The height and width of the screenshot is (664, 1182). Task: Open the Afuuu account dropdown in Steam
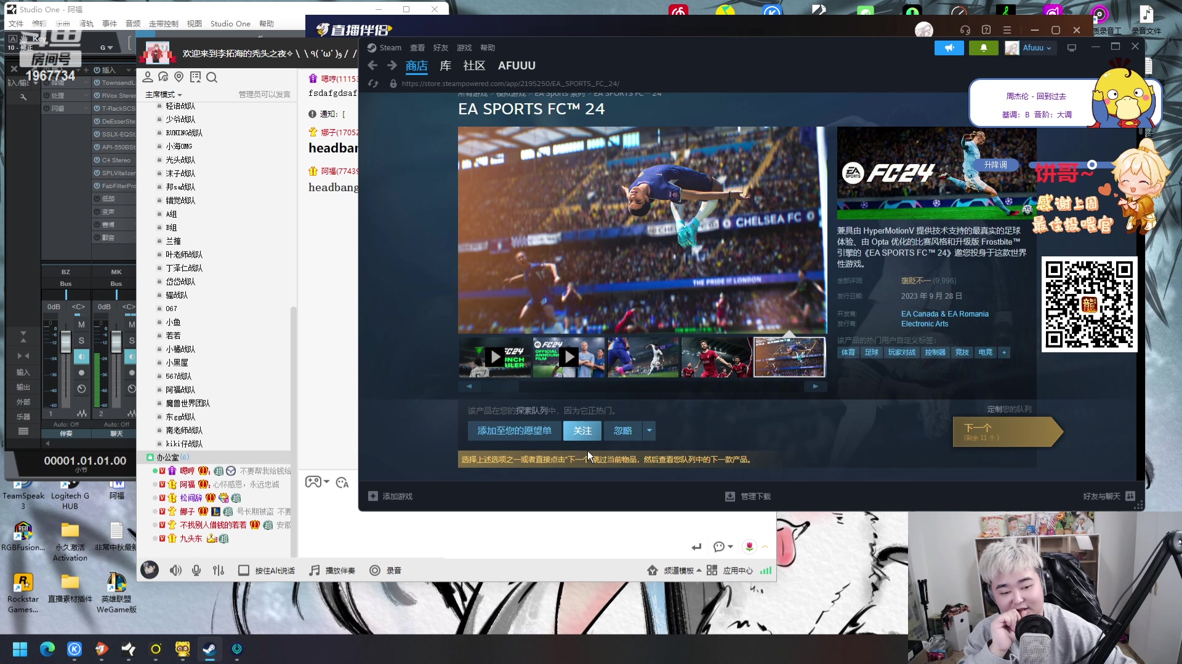[x=1029, y=48]
